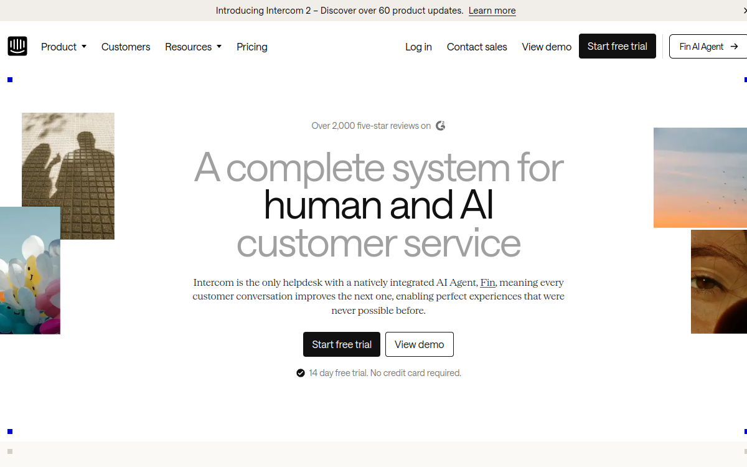This screenshot has height=467, width=747.
Task: Click the hero Start free trial button
Action: tap(342, 344)
